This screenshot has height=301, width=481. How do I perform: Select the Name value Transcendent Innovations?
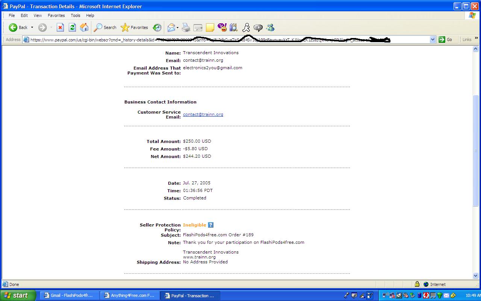[211, 53]
